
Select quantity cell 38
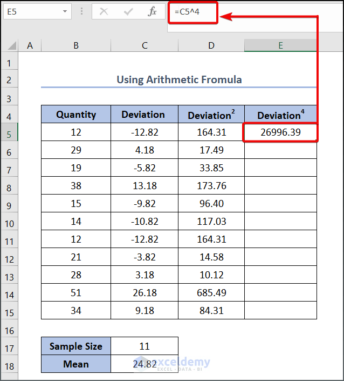[76, 186]
